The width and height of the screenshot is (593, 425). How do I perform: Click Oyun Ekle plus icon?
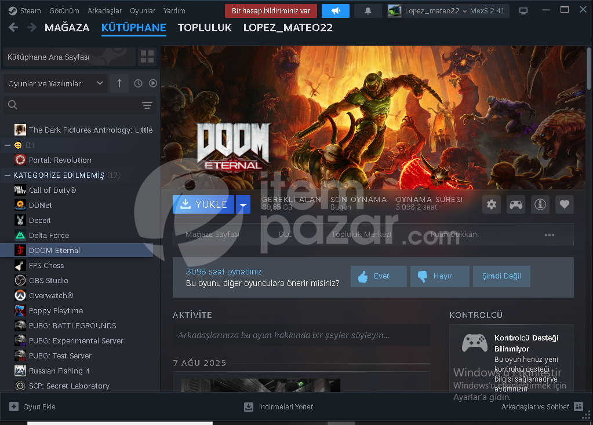[14, 407]
